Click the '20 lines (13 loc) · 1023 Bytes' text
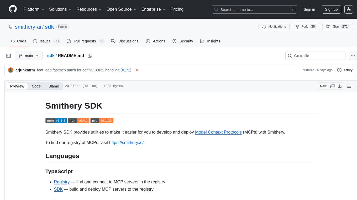Image resolution: width=357 pixels, height=200 pixels. click(94, 86)
